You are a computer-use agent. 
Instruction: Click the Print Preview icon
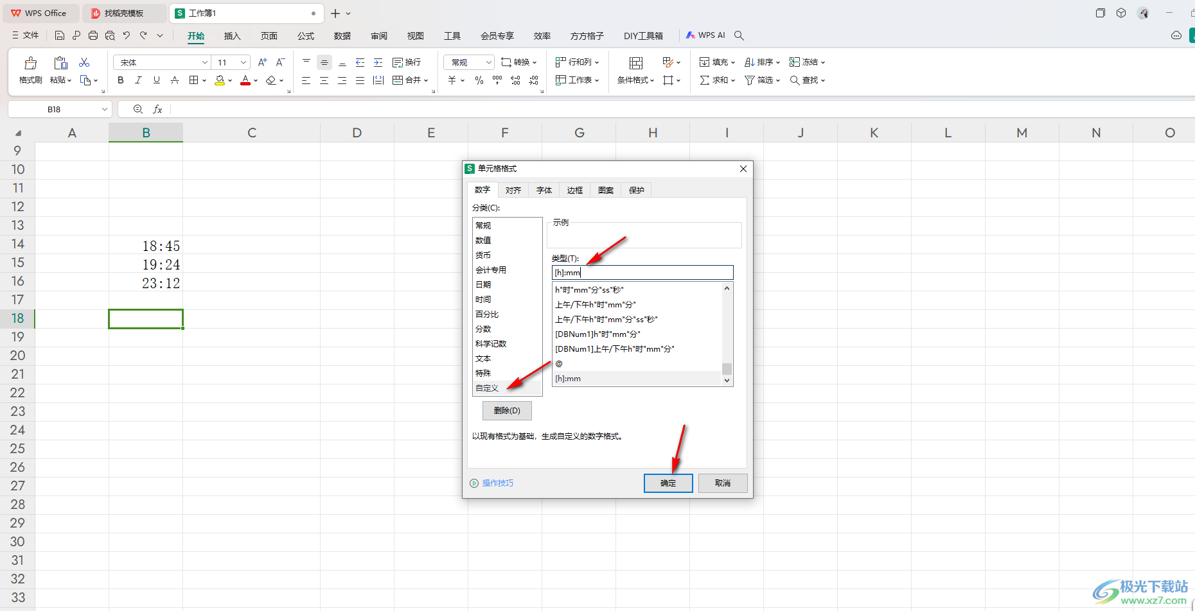(110, 35)
